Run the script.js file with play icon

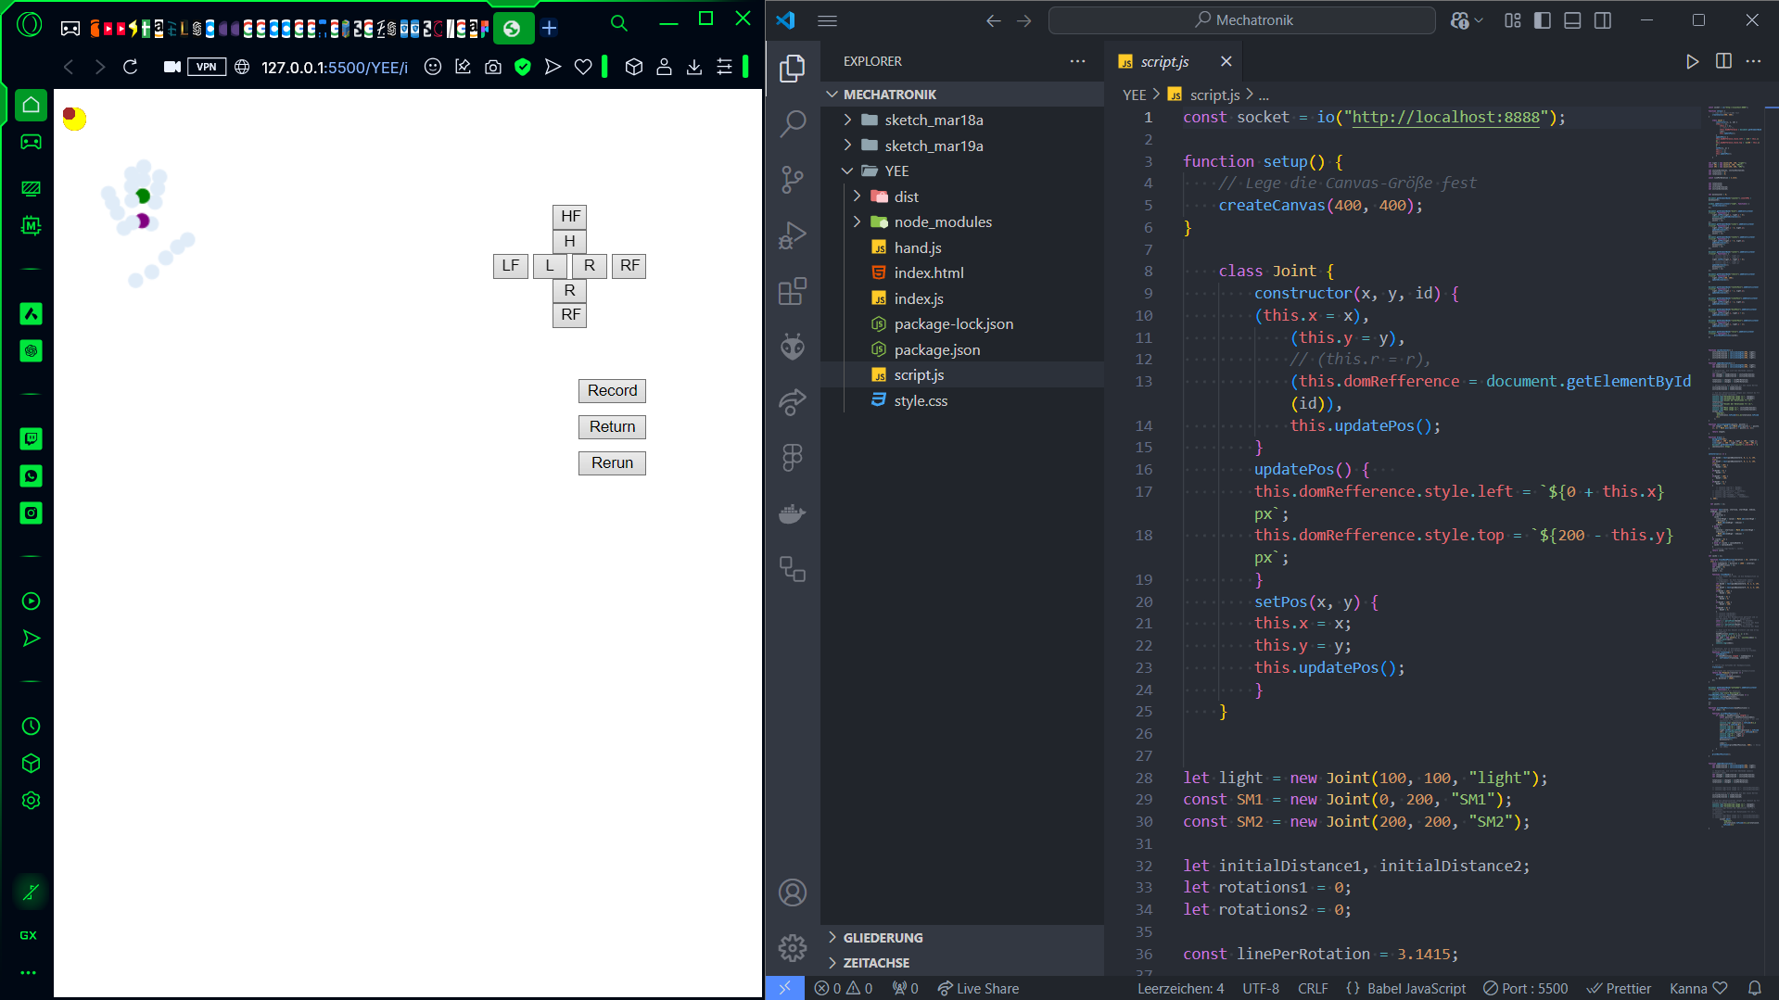pyautogui.click(x=1693, y=61)
